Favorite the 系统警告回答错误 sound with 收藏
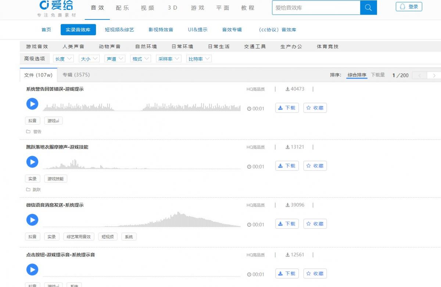Viewport: 441px width, 287px height. point(315,108)
